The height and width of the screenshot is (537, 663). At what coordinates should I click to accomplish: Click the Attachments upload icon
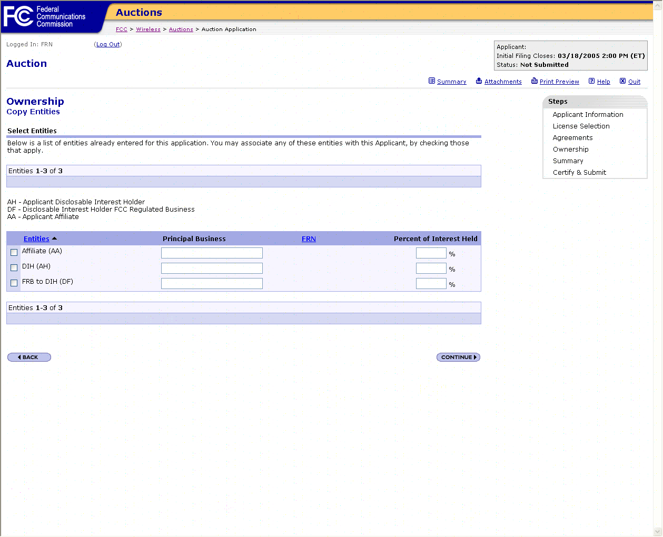click(479, 81)
